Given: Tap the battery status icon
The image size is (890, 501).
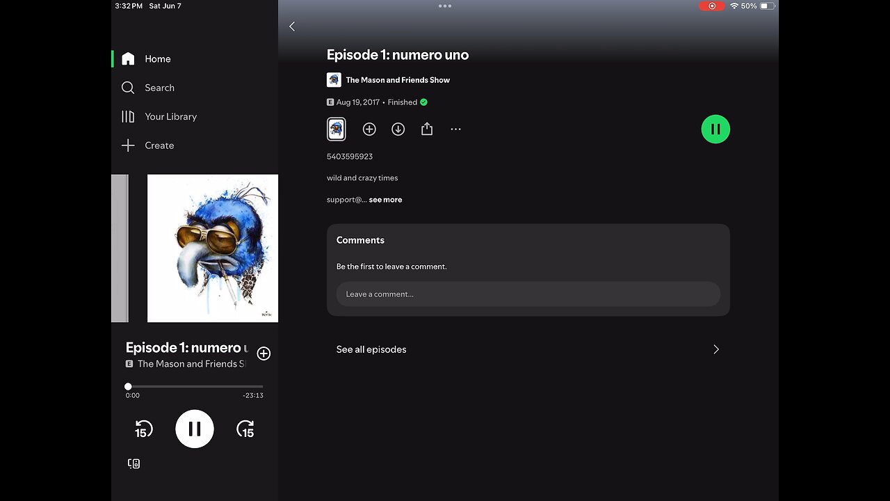Looking at the screenshot, I should [768, 6].
